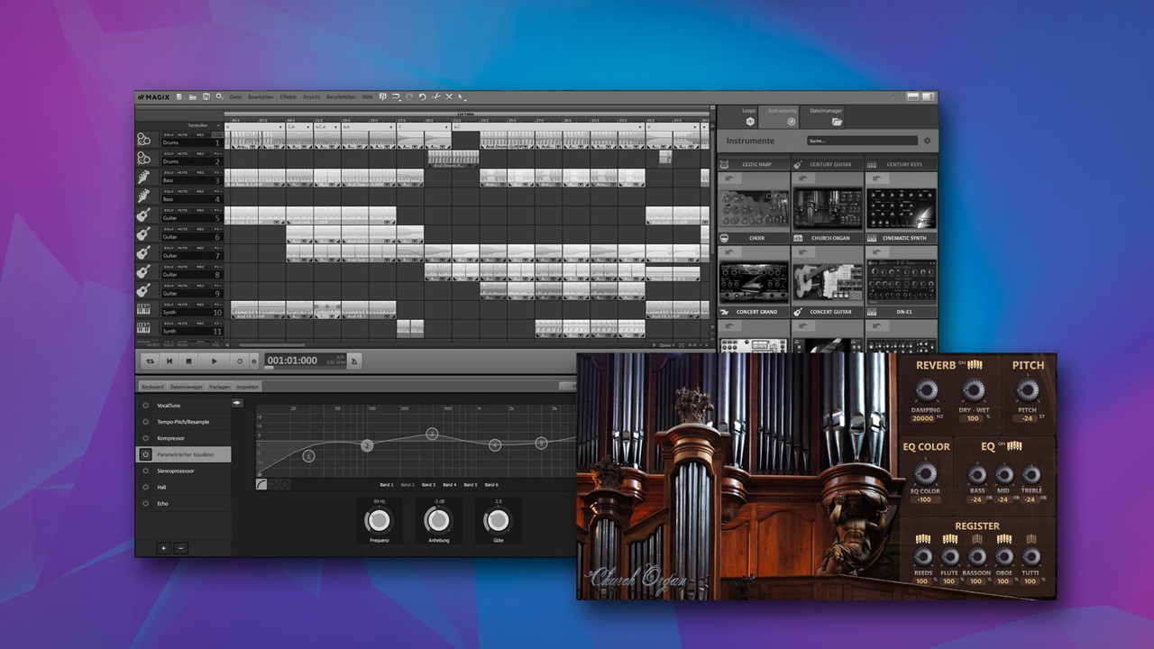Start playback with the play button
This screenshot has width=1154, height=649.
[214, 361]
